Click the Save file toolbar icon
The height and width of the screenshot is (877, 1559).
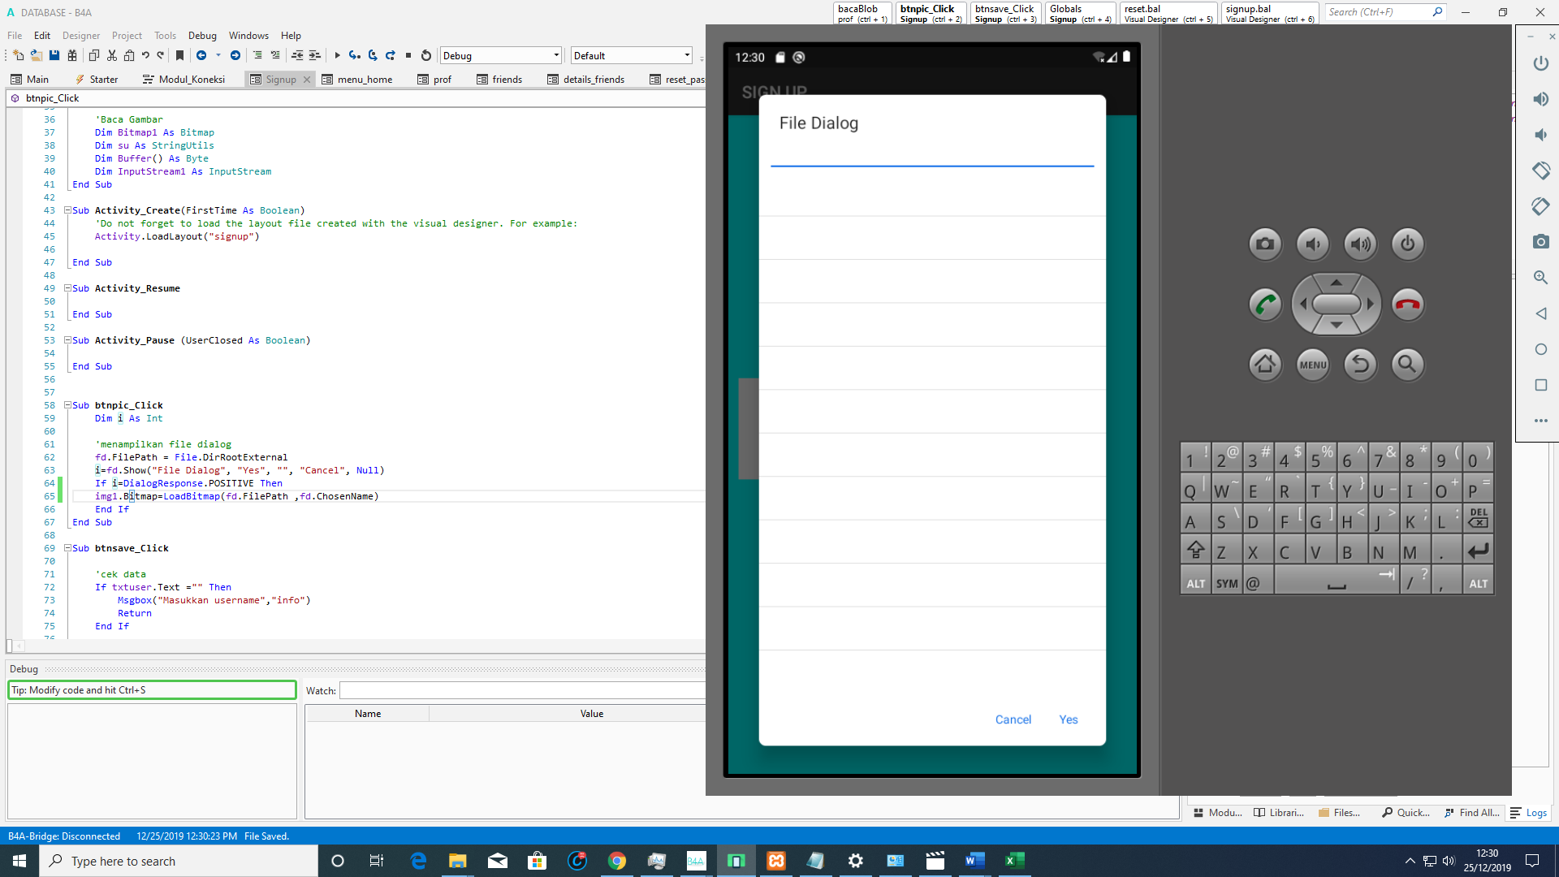[54, 55]
